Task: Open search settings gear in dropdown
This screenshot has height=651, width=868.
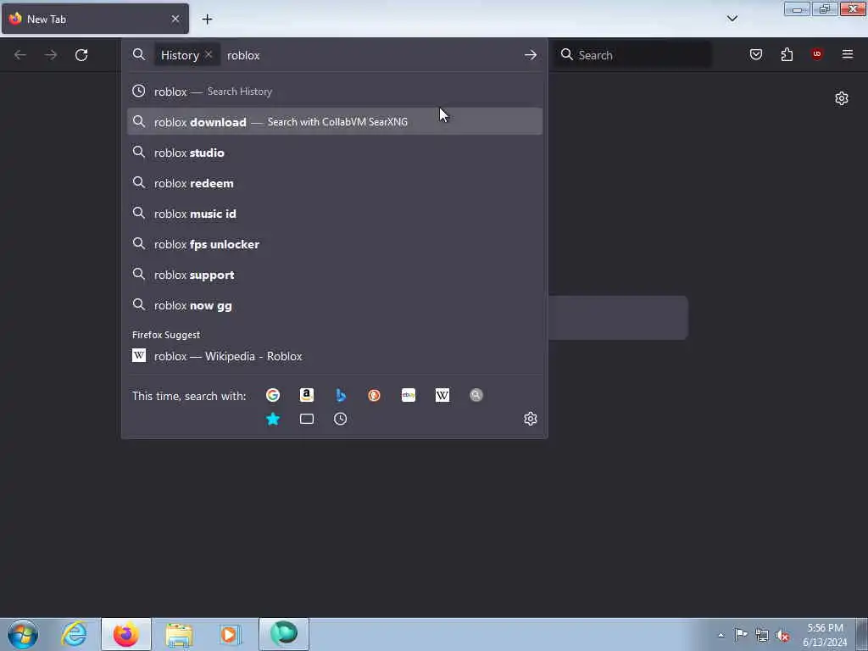Action: click(x=531, y=419)
